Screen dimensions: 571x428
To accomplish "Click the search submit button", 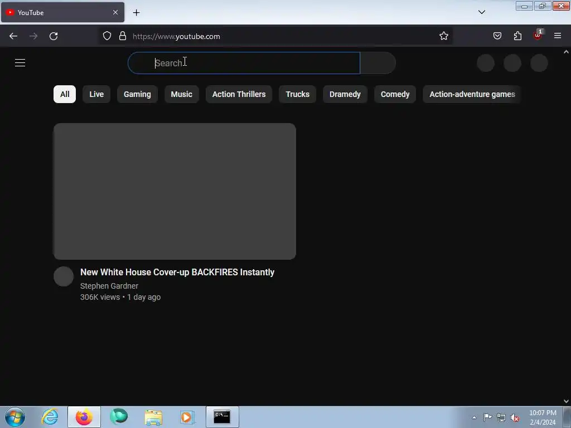I will tap(378, 63).
